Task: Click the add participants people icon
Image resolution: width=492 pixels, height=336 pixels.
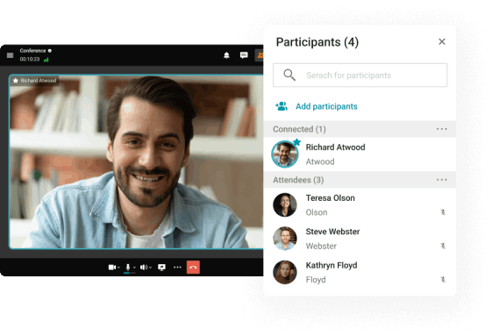Action: (282, 106)
